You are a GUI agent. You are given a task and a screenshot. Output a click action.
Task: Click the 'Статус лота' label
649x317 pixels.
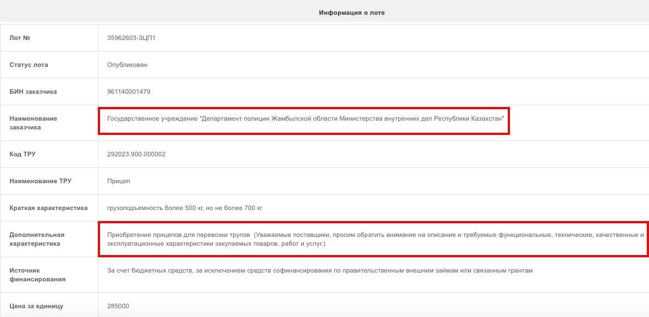(x=29, y=65)
